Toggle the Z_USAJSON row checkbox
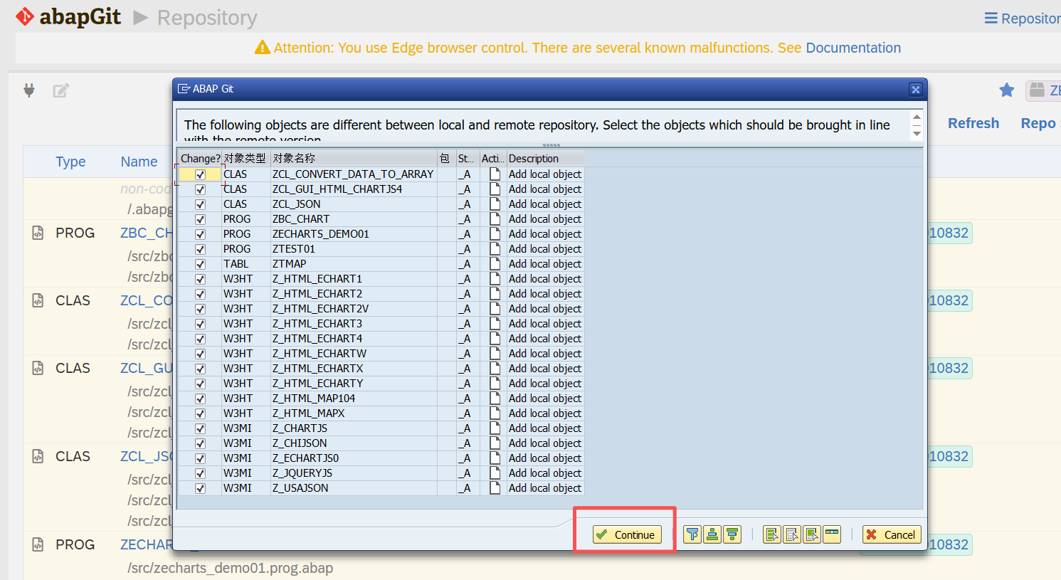Image resolution: width=1061 pixels, height=580 pixels. click(200, 488)
